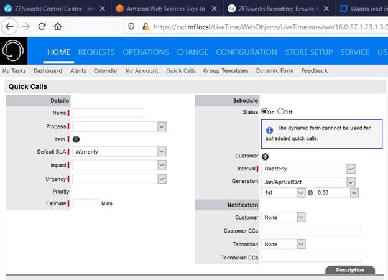Go to Feedback submenu
Screen dimensions: 388x280
click(314, 71)
